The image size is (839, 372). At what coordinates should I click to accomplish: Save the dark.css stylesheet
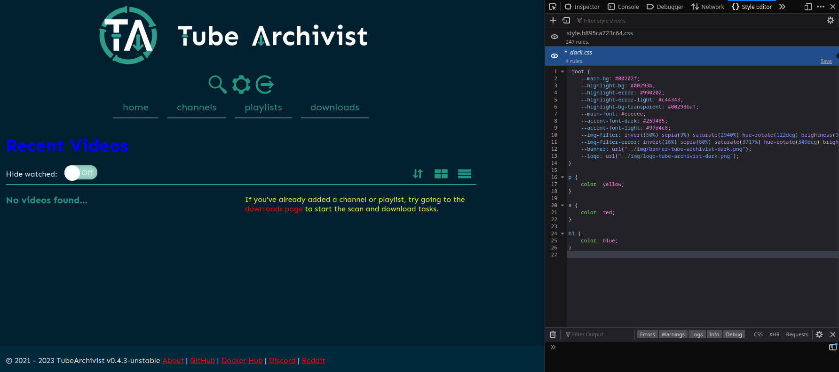[826, 62]
